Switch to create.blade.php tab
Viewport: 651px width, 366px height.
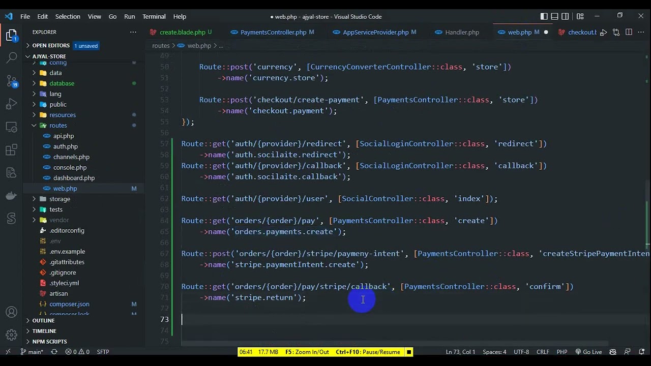(x=182, y=32)
